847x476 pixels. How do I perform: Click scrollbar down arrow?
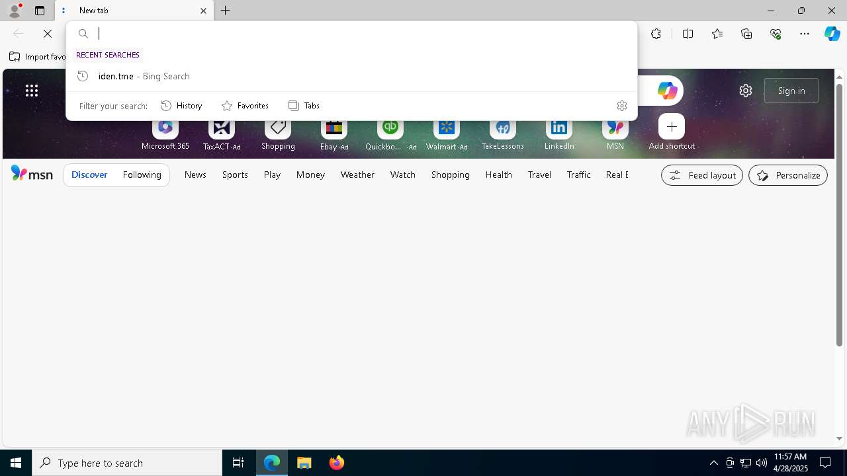(839, 438)
